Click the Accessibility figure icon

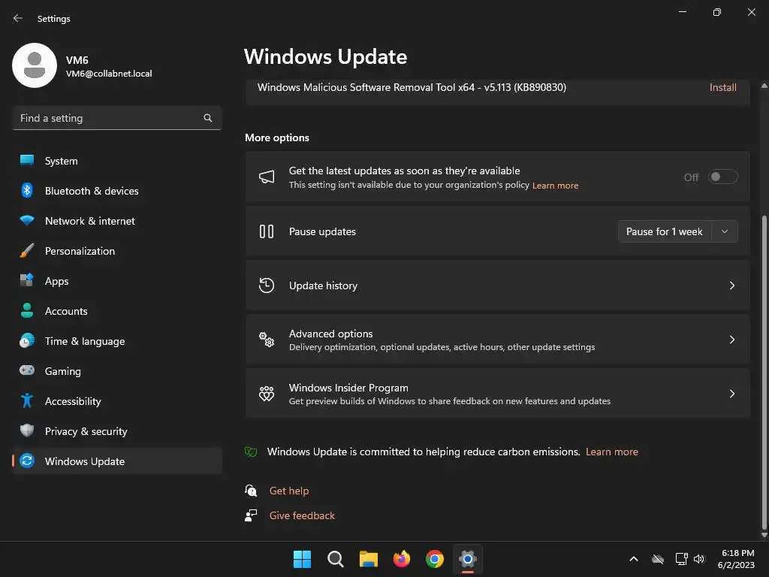27,401
